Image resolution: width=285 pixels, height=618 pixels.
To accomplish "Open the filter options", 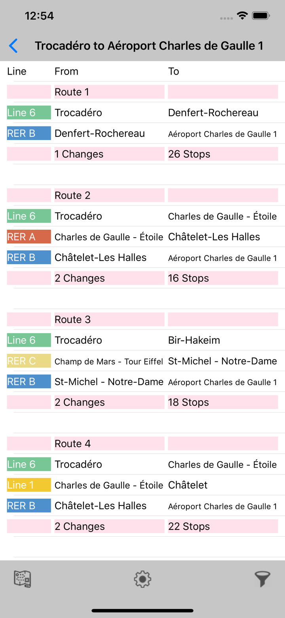I will tap(262, 579).
